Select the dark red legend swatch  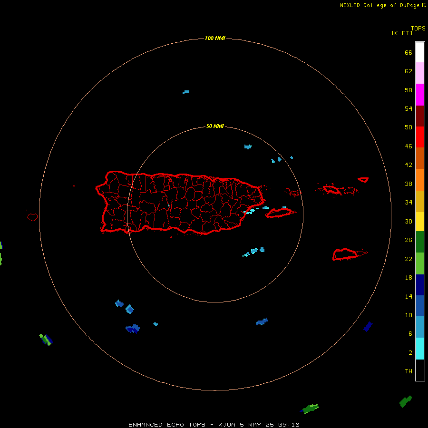pyautogui.click(x=420, y=116)
